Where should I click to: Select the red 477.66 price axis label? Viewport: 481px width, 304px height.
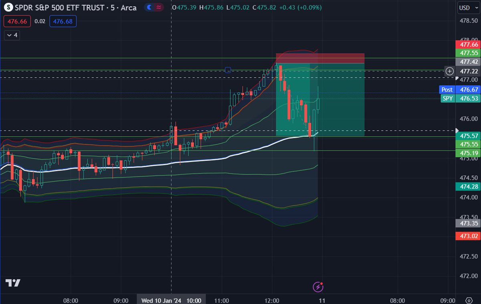point(468,45)
